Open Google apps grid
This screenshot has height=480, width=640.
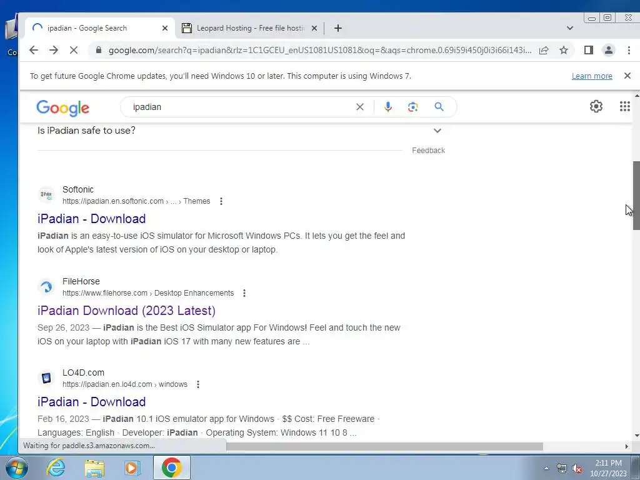(625, 106)
